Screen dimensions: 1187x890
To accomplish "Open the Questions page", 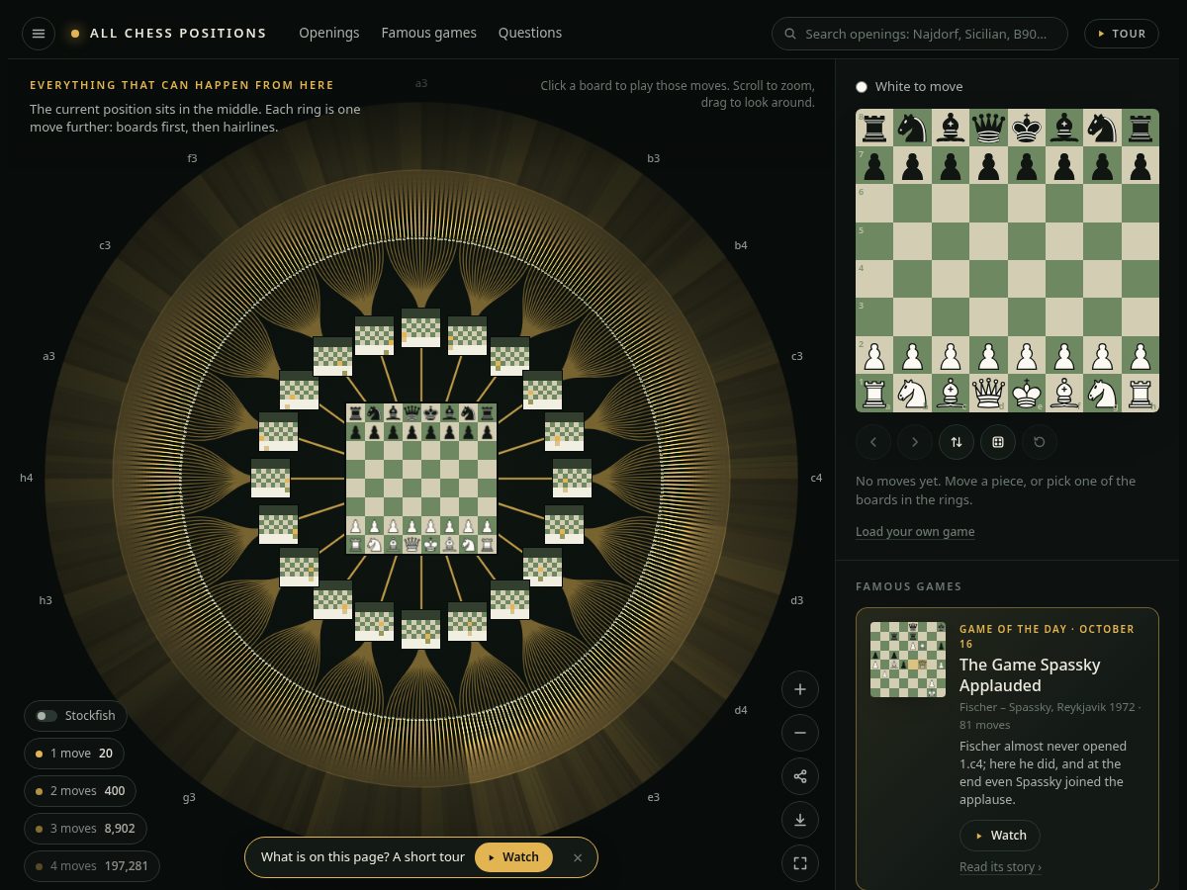I will coord(530,33).
